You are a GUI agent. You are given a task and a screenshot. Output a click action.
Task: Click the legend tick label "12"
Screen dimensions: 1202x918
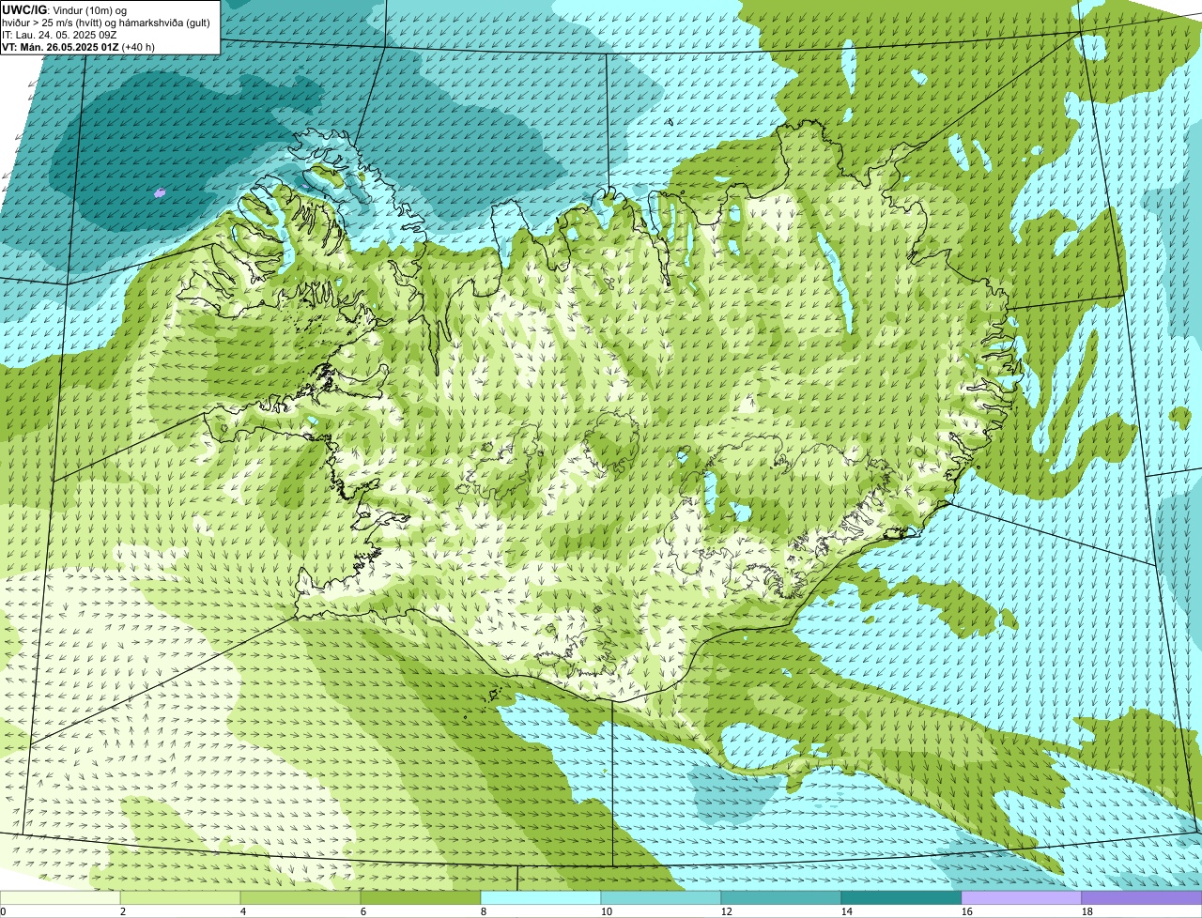click(727, 911)
